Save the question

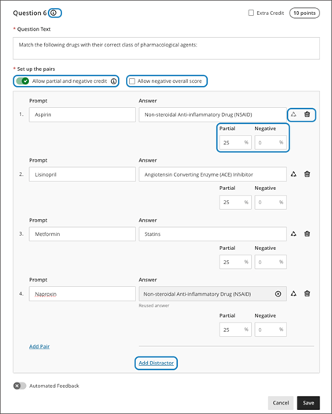click(308, 403)
